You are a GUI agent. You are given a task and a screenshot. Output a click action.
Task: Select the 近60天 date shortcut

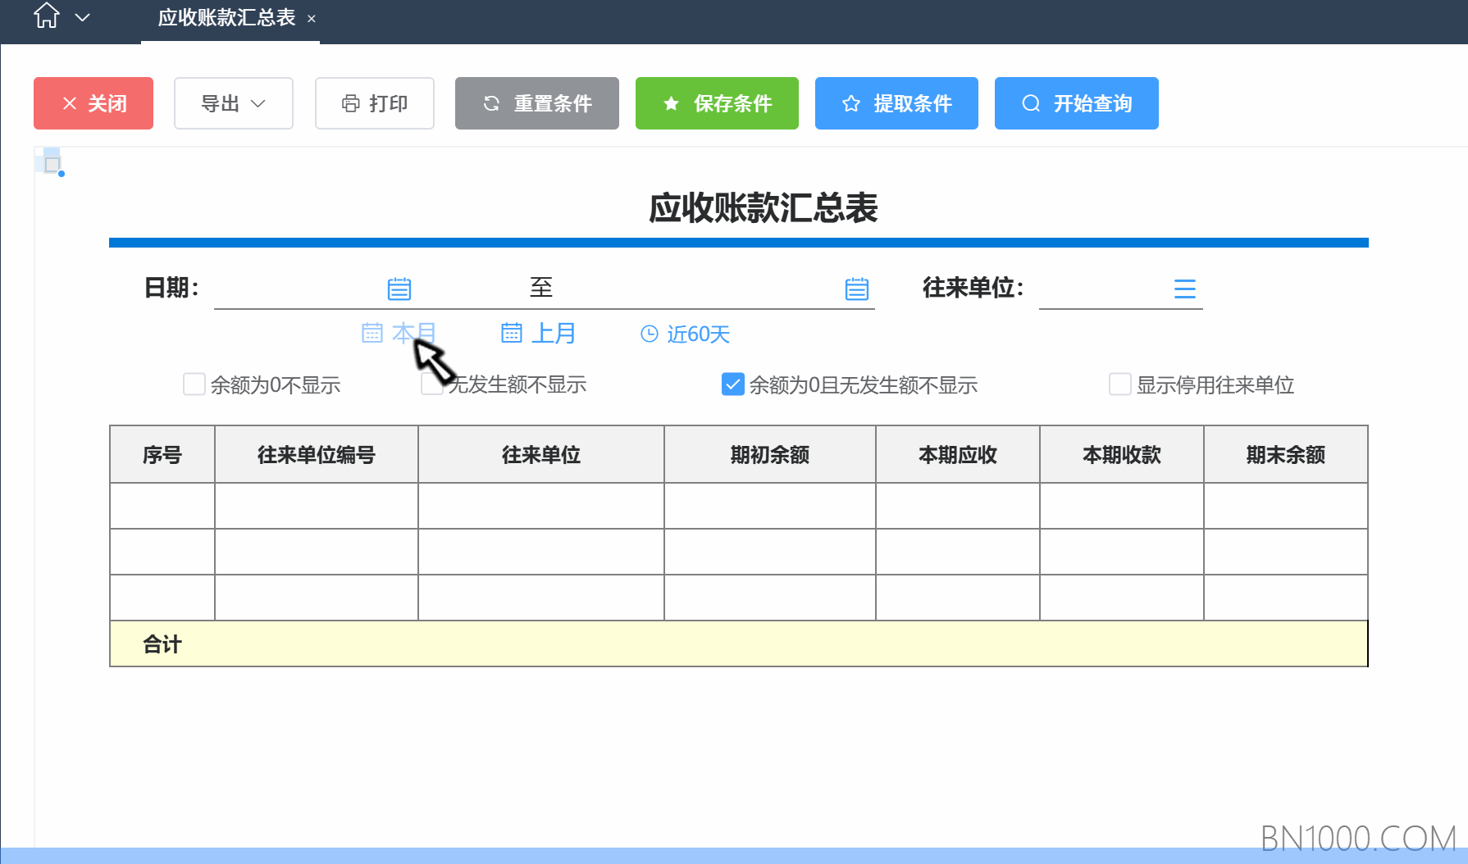click(x=685, y=334)
